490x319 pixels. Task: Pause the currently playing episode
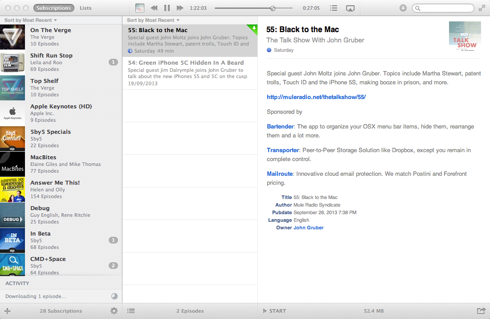tap(167, 8)
